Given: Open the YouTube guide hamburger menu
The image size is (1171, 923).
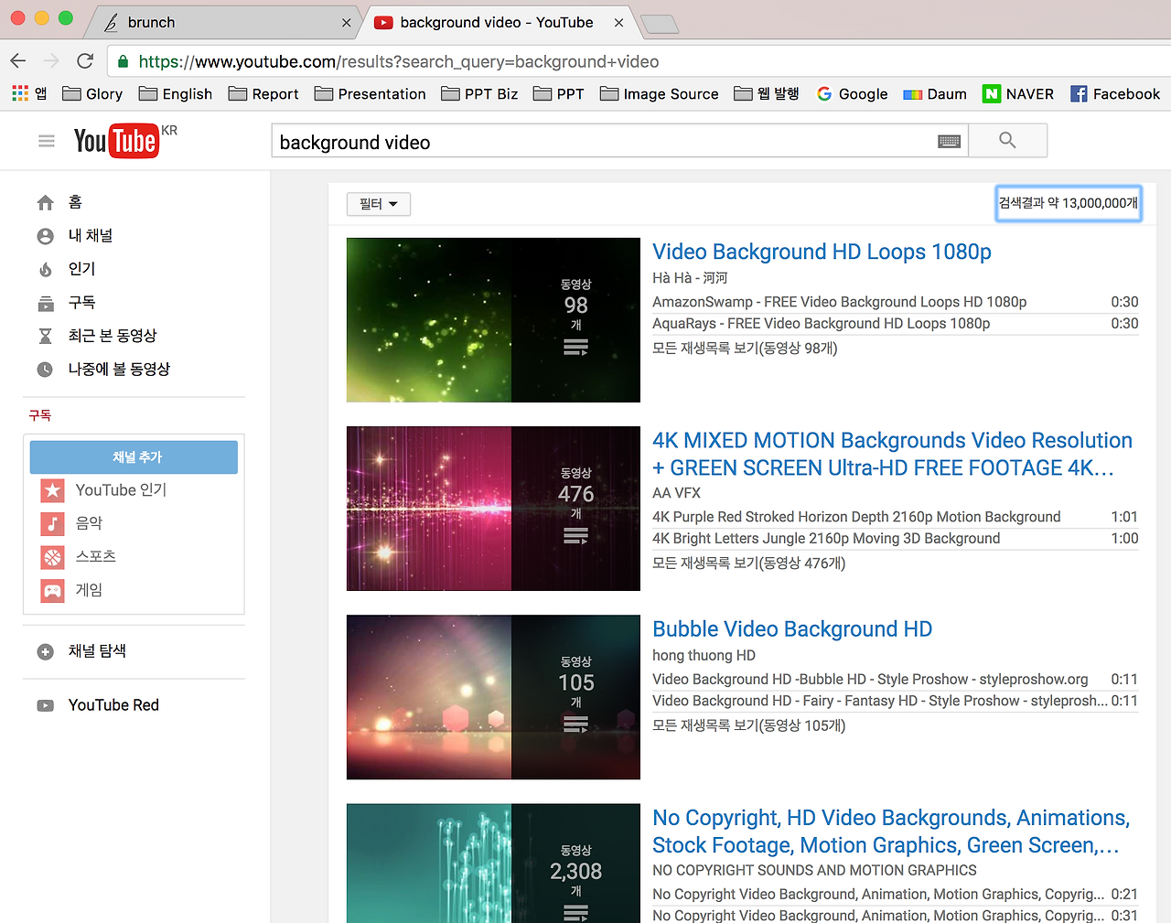Looking at the screenshot, I should tap(47, 141).
